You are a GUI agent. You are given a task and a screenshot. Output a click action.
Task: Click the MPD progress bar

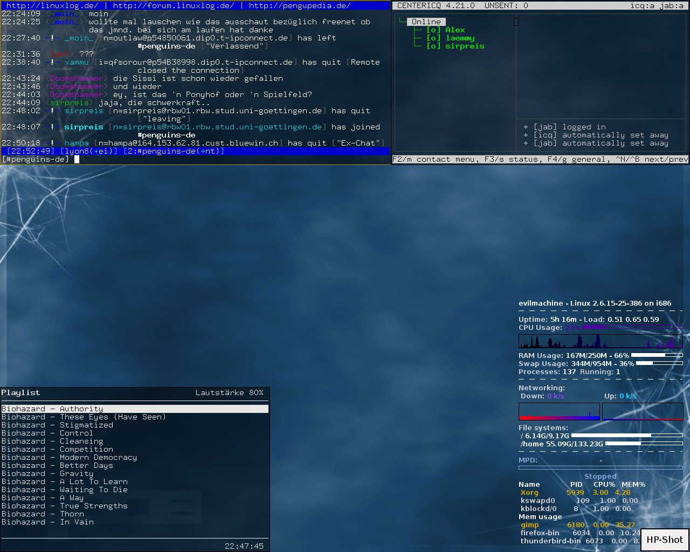(600, 468)
